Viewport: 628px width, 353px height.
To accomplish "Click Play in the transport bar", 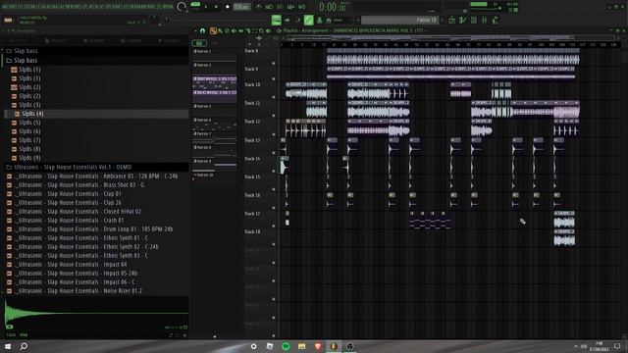I will click(206, 7).
